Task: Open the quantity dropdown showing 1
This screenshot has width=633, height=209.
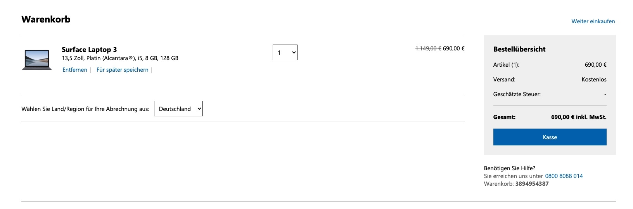Action: click(x=285, y=53)
